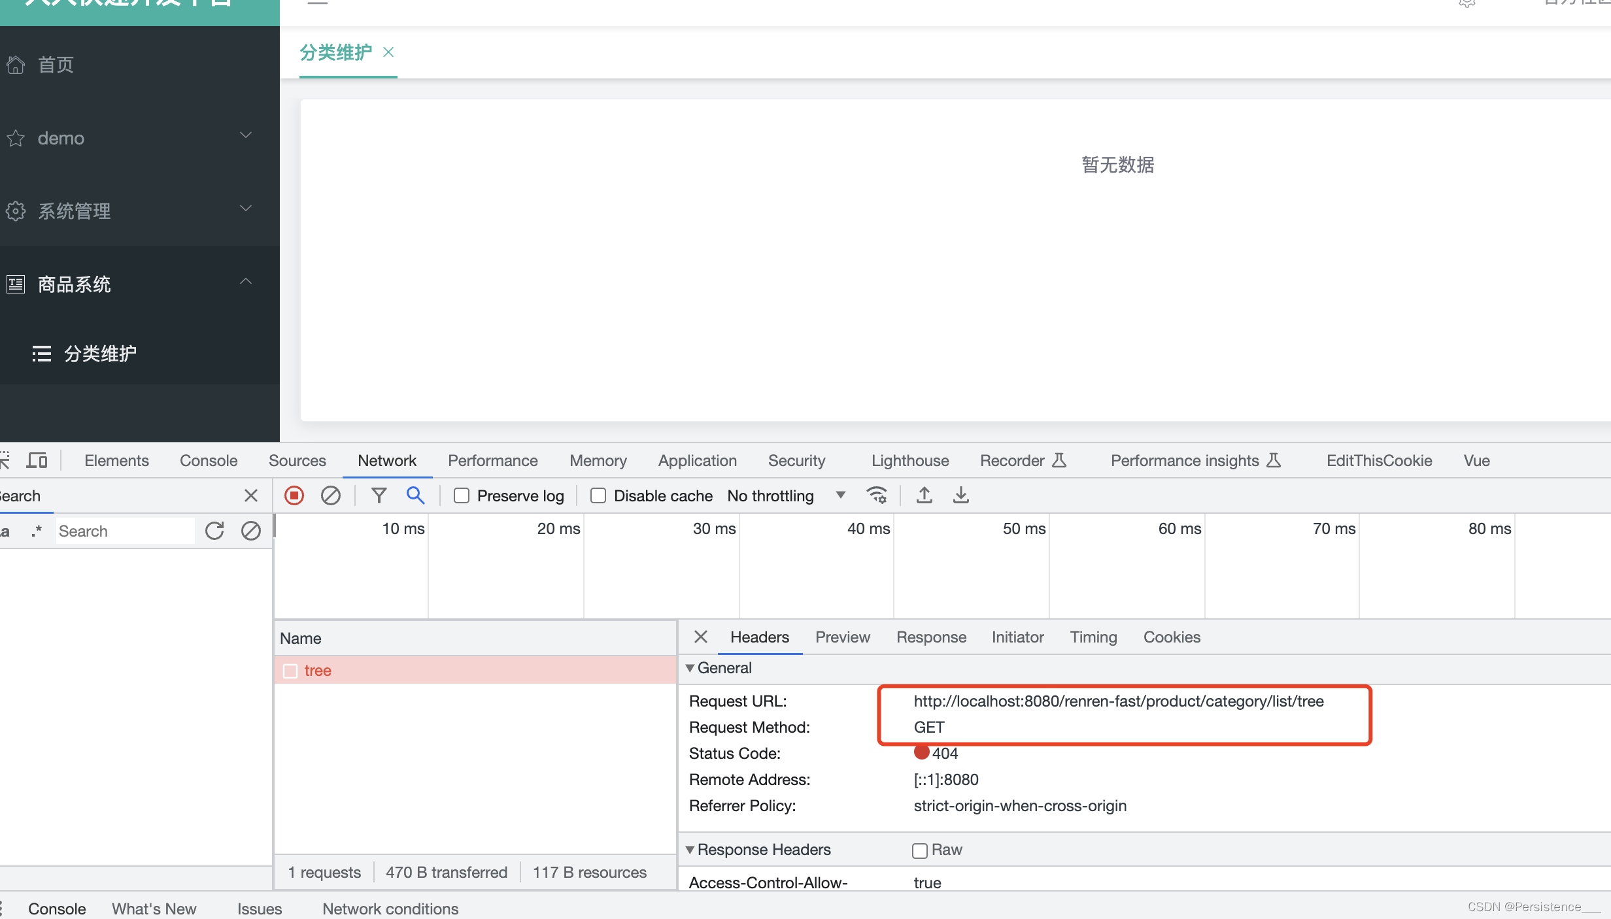Click the 商品系统 menu icon
1611x919 pixels.
[x=16, y=284]
